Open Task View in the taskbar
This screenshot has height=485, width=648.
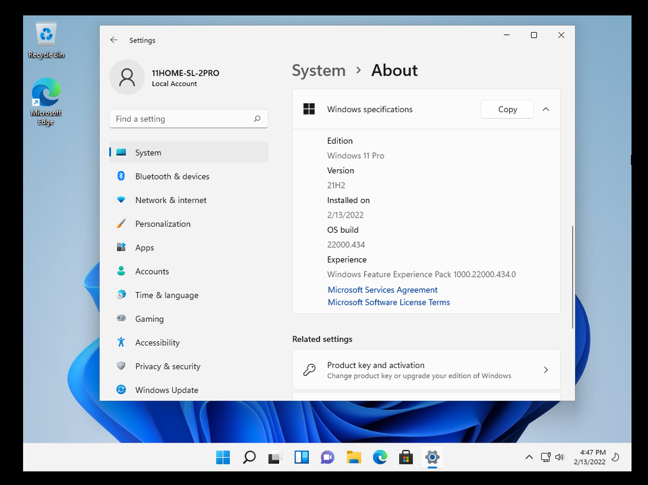pos(275,457)
